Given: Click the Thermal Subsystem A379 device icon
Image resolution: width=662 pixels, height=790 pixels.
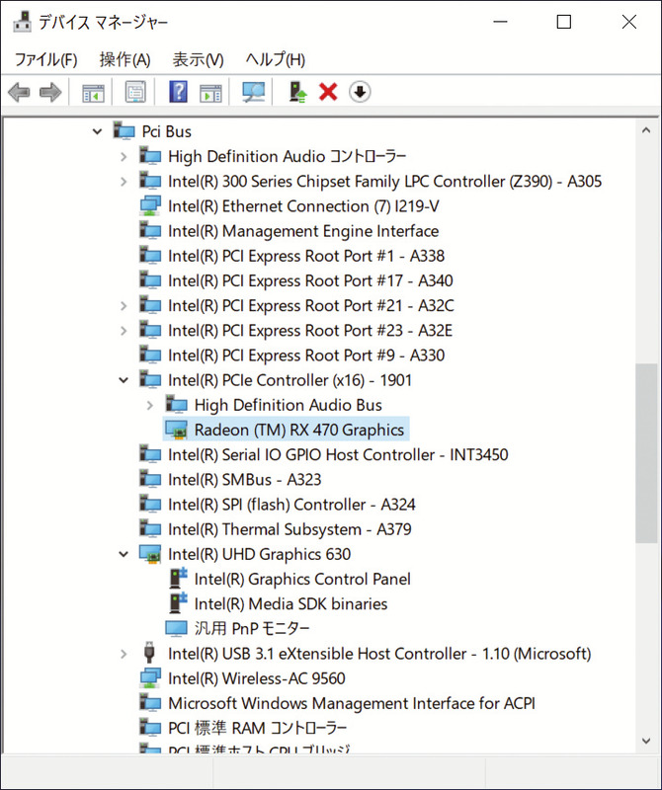Looking at the screenshot, I should point(150,529).
